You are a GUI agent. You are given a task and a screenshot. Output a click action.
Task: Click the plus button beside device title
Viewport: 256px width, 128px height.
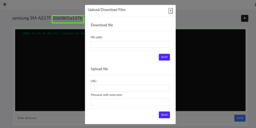[x=245, y=18]
